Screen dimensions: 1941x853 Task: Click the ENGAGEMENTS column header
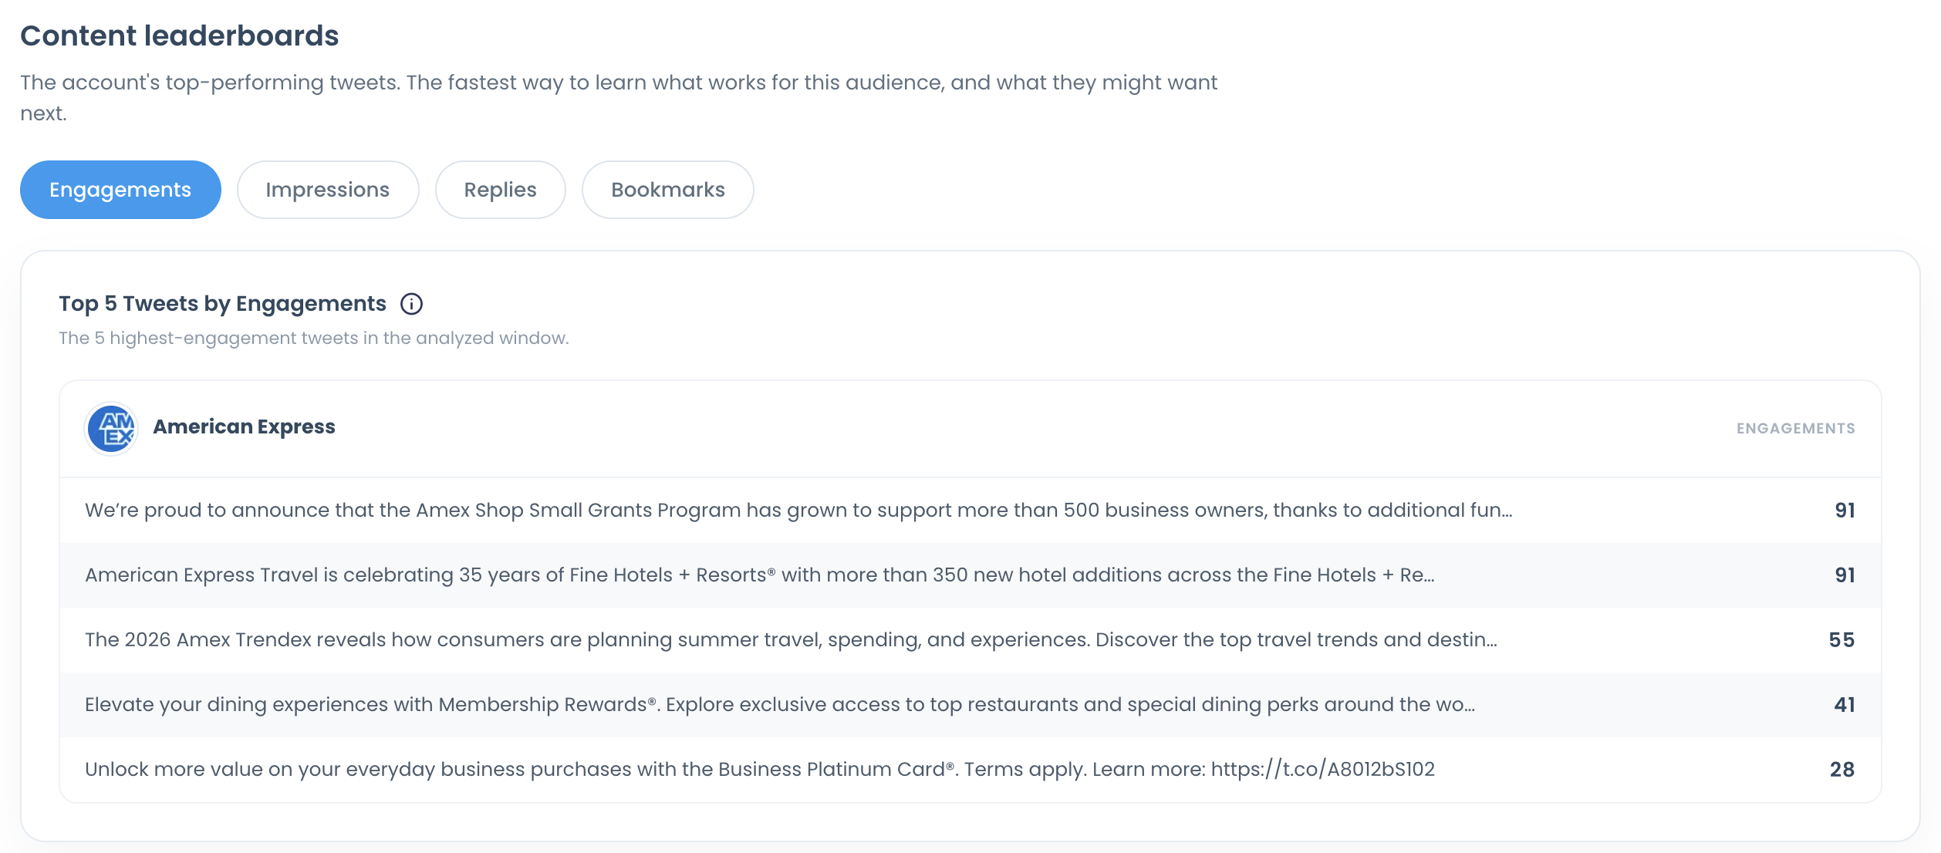1795,429
